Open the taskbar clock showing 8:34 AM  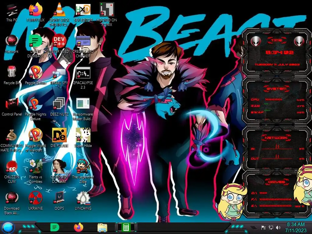coord(296,227)
